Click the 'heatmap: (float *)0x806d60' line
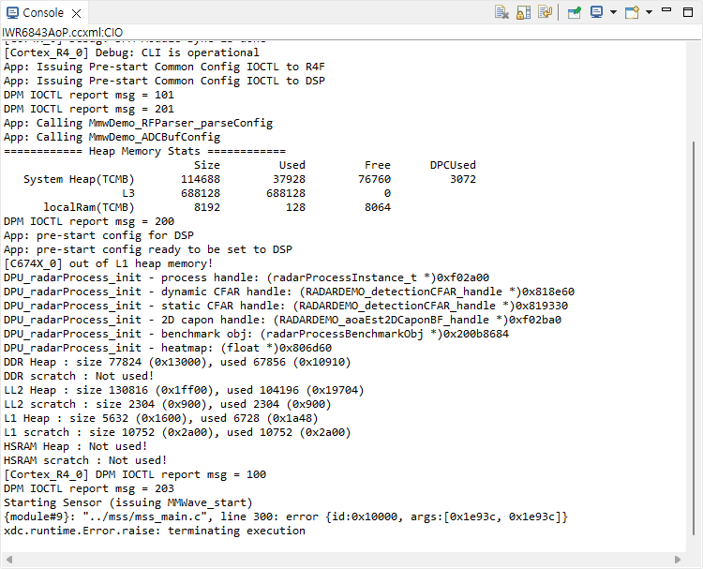703x569 pixels. pos(168,348)
